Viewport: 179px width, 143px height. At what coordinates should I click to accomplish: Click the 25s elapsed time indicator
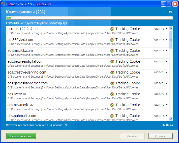tap(171, 12)
